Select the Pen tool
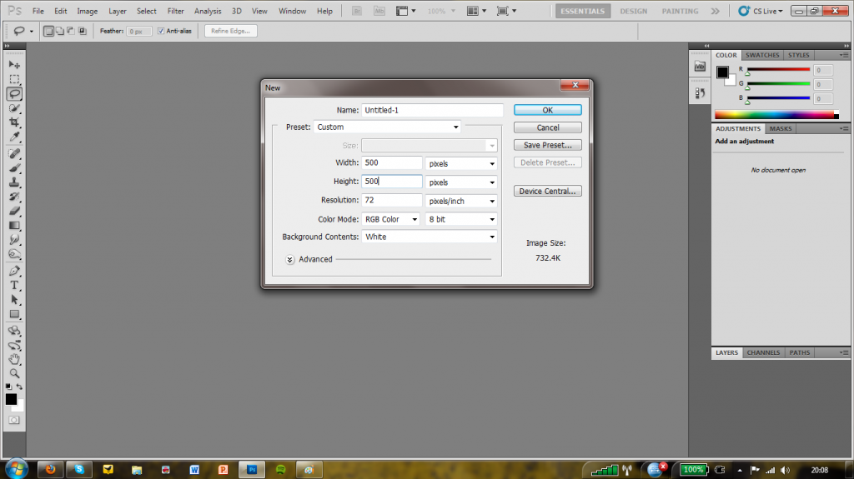The height and width of the screenshot is (479, 854). coord(14,271)
